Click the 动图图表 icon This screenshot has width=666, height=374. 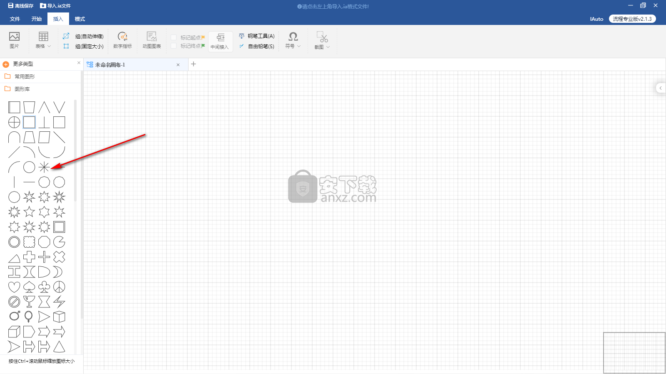pyautogui.click(x=152, y=40)
